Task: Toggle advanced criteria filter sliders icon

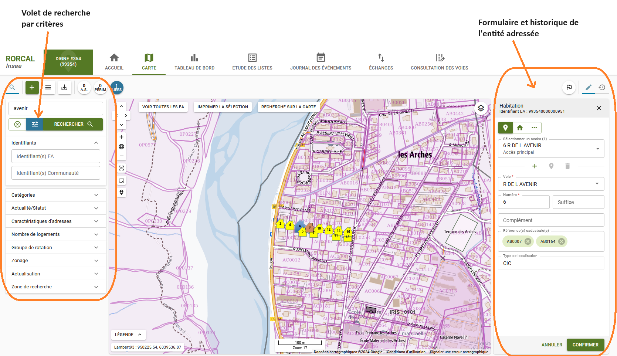Action: 35,124
